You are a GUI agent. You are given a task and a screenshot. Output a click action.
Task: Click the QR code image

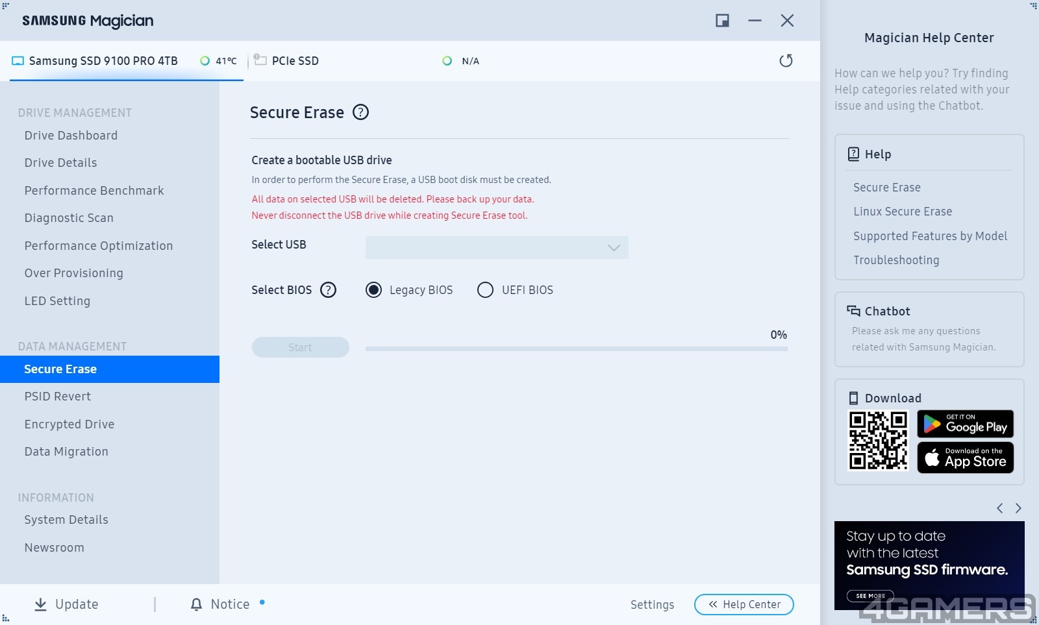click(x=878, y=440)
